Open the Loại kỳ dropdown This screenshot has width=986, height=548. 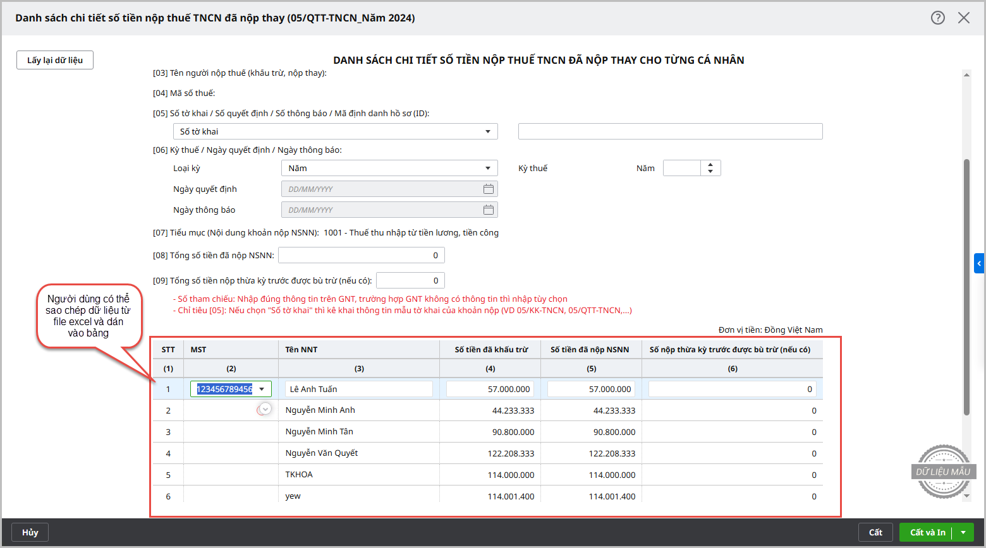(x=487, y=168)
